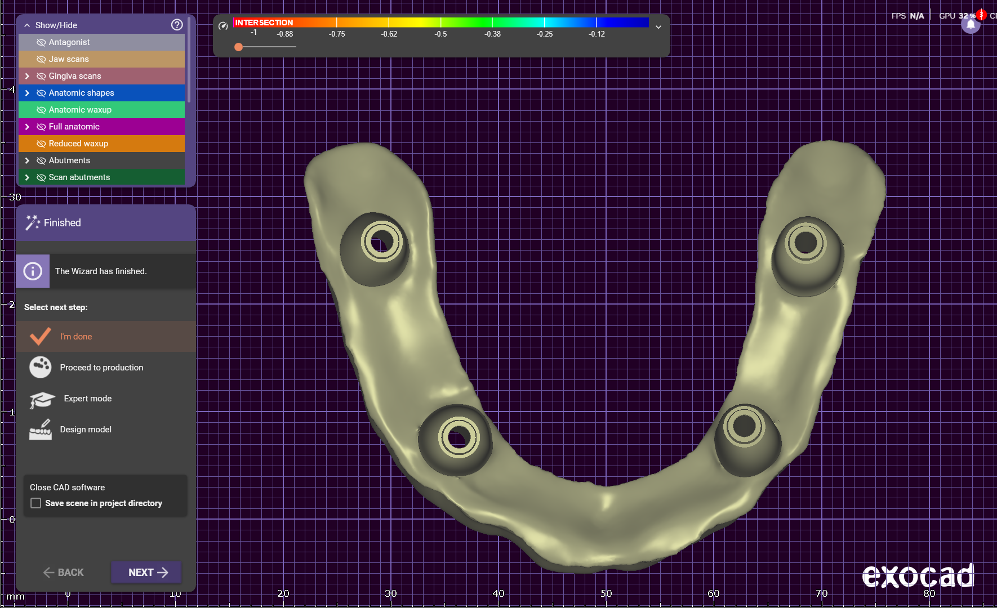Show the Jaw scans layer
Image resolution: width=997 pixels, height=608 pixels.
coord(41,59)
